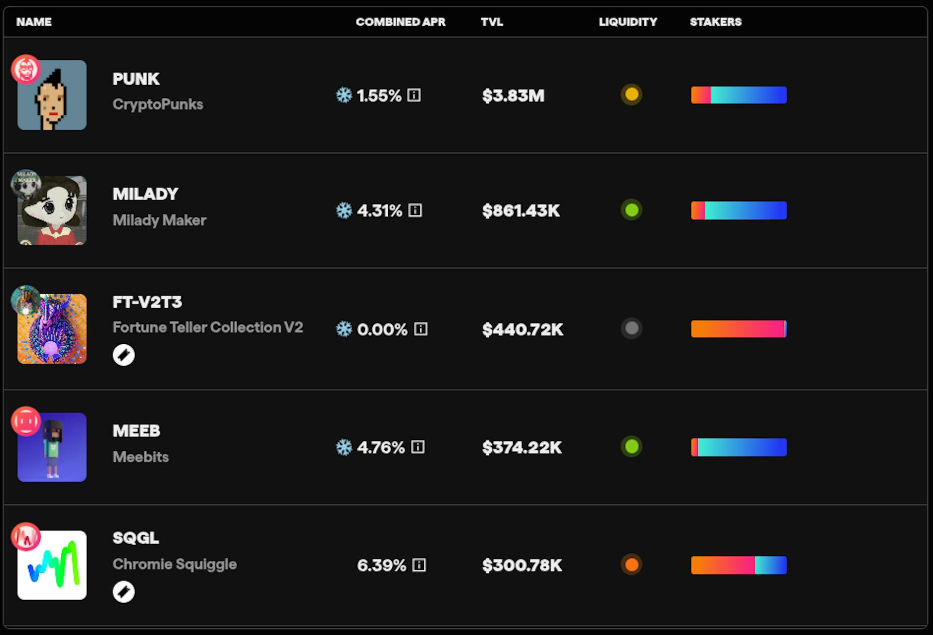Click gray liquidity dot for FT-V2T3
Image resolution: width=933 pixels, height=635 pixels.
(x=631, y=328)
